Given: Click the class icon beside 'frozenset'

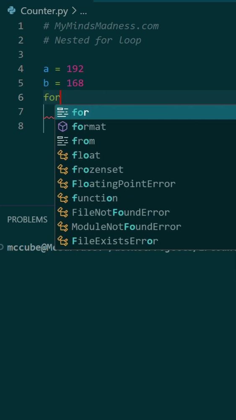Looking at the screenshot, I should (63, 170).
